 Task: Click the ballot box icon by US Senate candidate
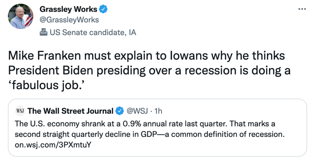43,32
